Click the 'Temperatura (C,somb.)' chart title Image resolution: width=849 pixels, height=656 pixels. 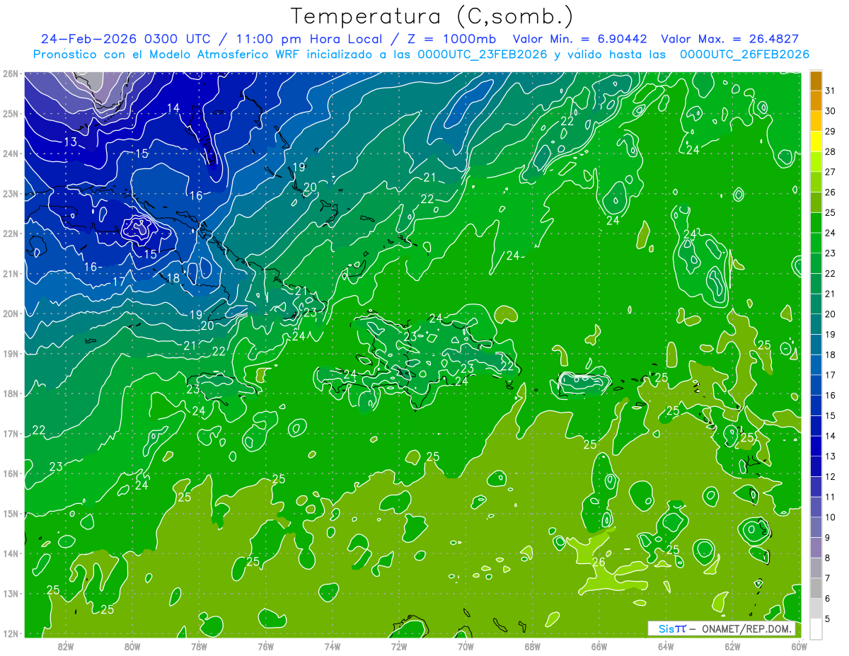432,17
